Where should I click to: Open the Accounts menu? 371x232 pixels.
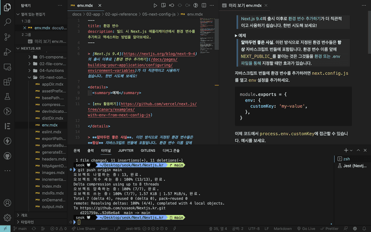(7, 203)
